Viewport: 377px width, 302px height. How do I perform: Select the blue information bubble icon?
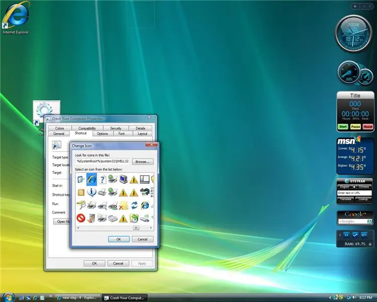pos(91,192)
